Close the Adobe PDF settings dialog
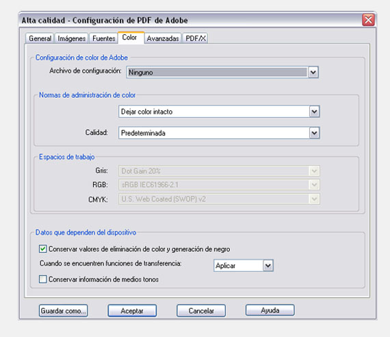 coord(368,20)
